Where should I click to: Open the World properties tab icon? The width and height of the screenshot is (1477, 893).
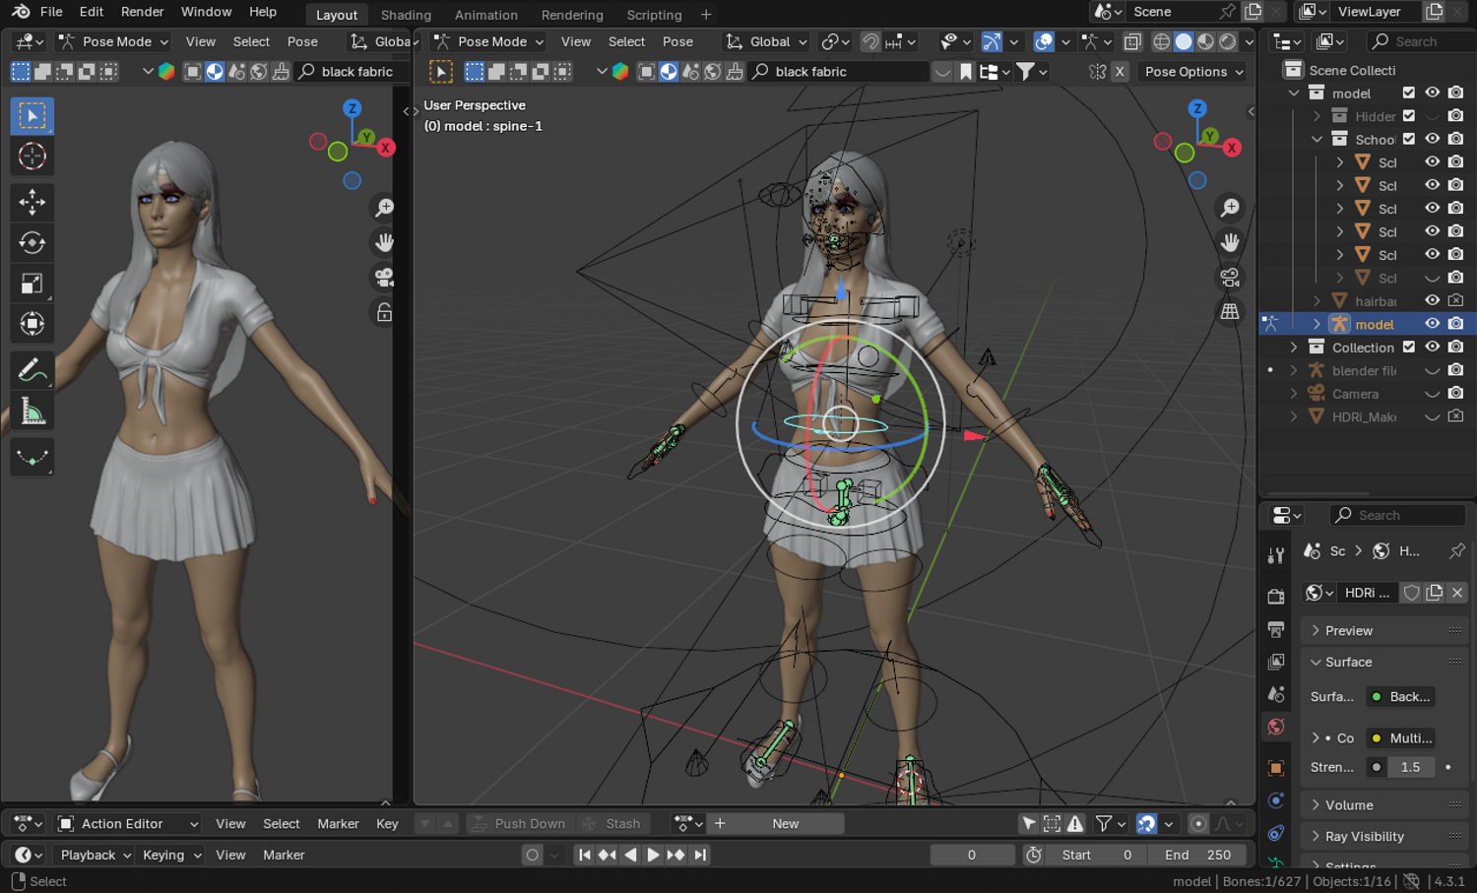pos(1276,727)
